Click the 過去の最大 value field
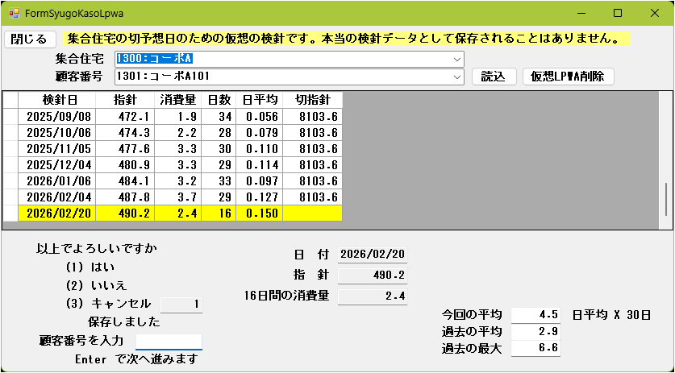 click(x=535, y=348)
